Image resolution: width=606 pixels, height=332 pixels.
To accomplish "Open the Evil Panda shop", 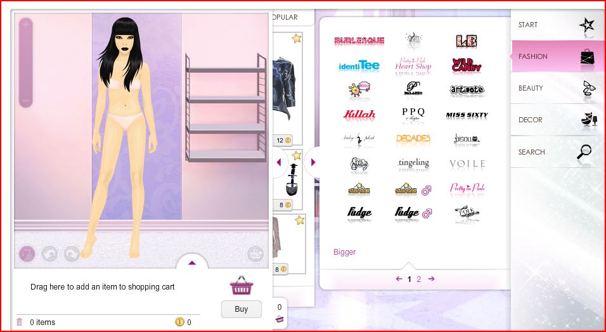I will coord(359,165).
